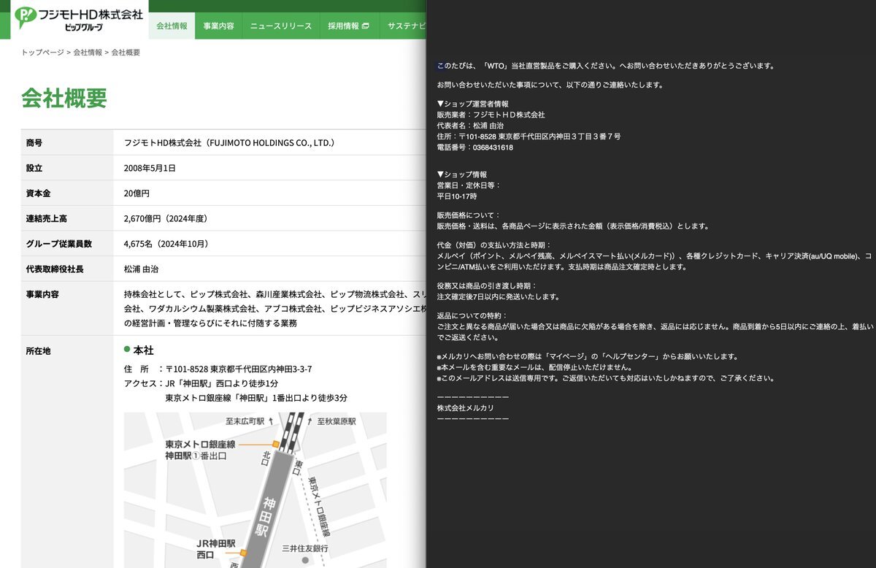Click the 三井住友銀行 dot marker on the map
876x568 pixels.
coord(306,561)
